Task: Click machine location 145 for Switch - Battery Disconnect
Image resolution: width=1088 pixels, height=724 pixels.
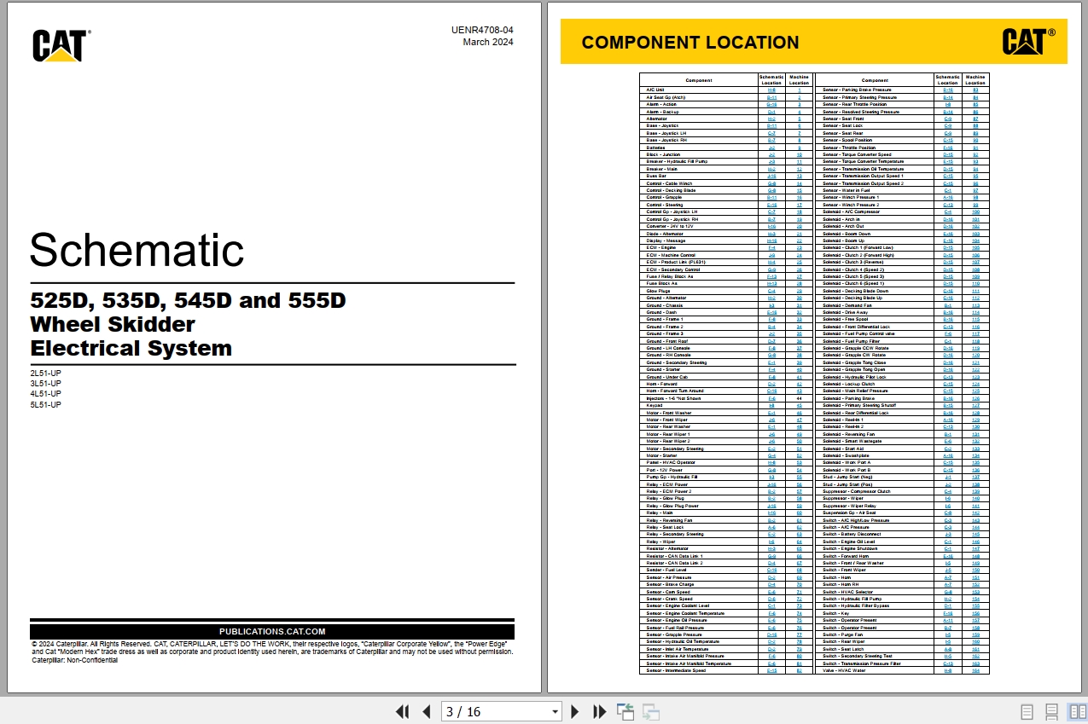Action: coord(975,534)
